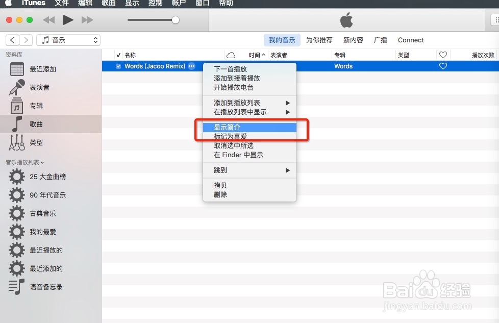
Task: Switch to Connect tab
Action: point(411,40)
